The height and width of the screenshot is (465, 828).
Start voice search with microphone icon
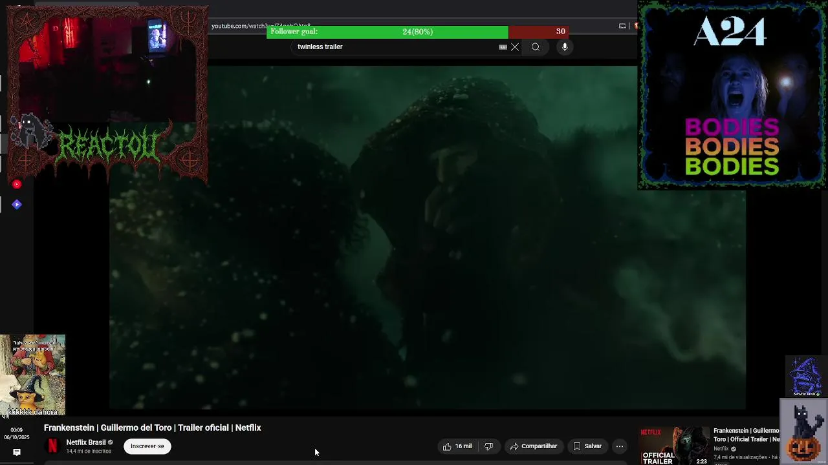coord(565,46)
